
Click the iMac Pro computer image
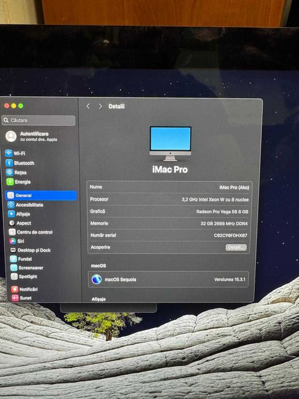(170, 144)
